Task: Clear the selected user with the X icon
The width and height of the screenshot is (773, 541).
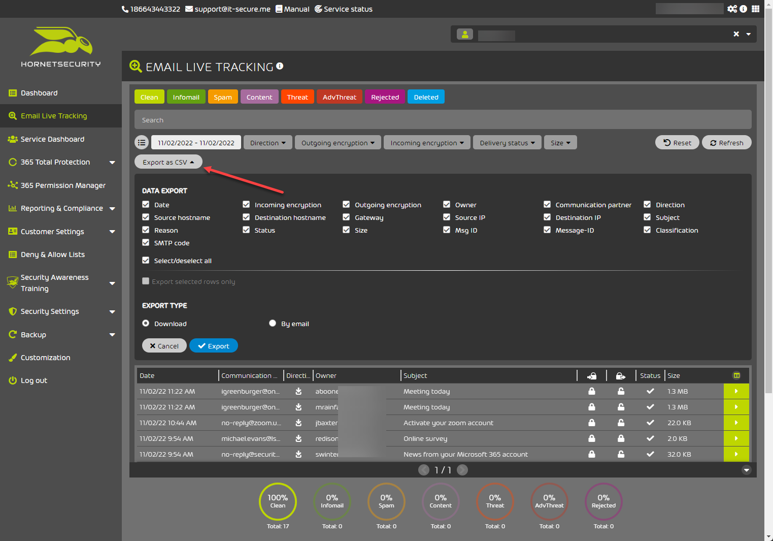Action: [x=736, y=34]
